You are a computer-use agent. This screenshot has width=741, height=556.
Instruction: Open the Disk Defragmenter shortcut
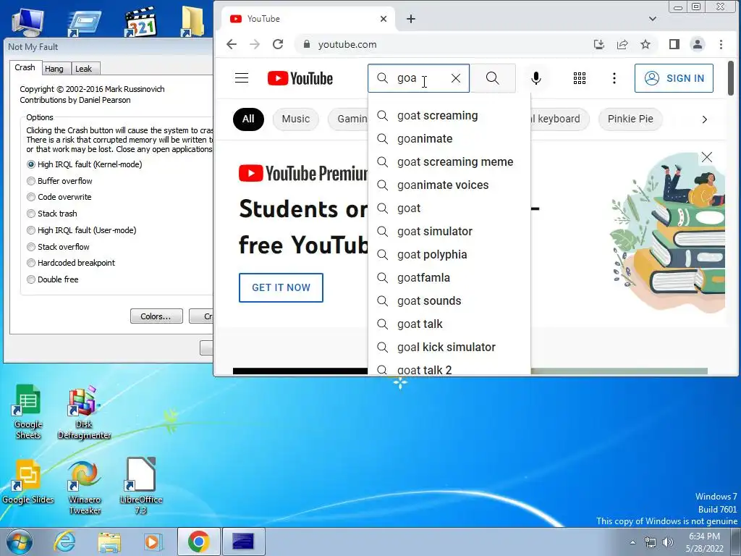point(84,411)
